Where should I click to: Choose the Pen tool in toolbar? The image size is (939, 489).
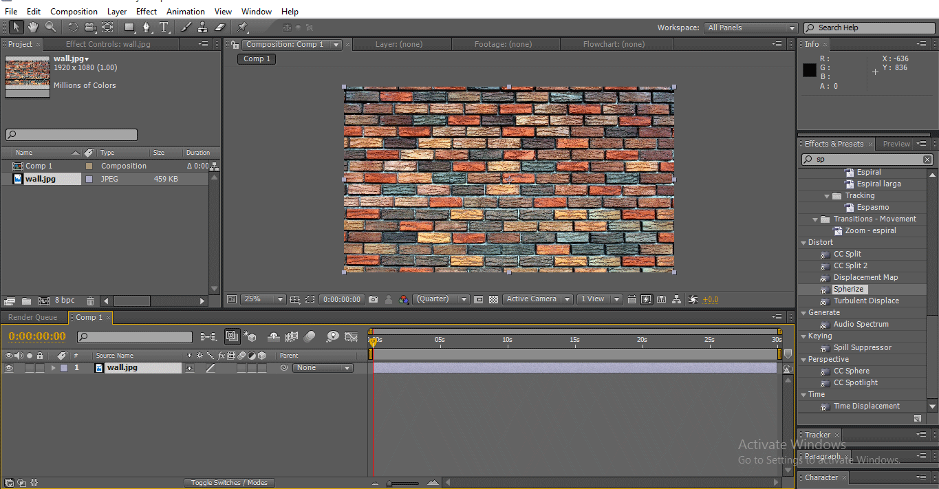(146, 27)
